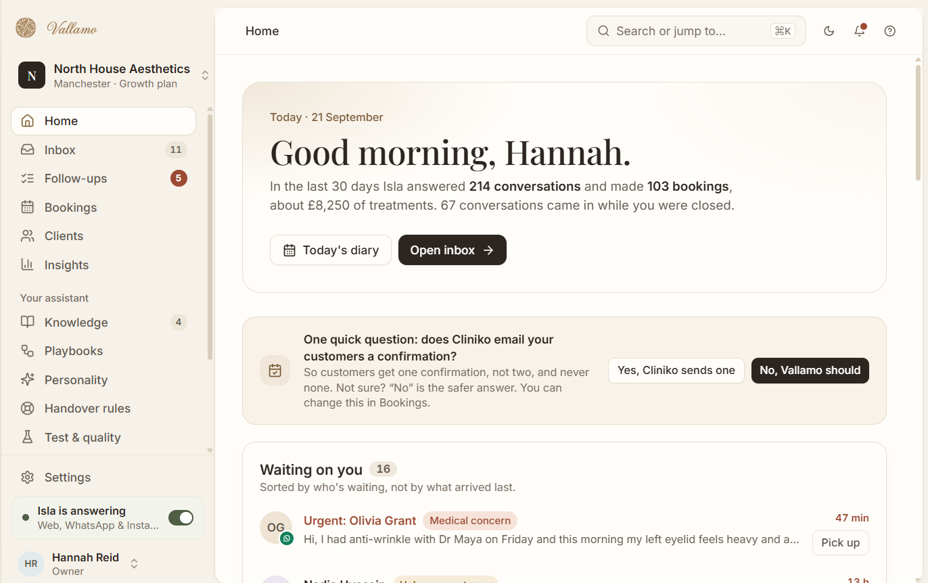This screenshot has width=928, height=583.
Task: Click the Bookings calendar icon in sidebar
Action: tap(28, 207)
